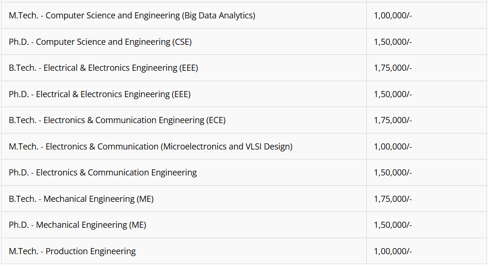Click M.Tech. Computer Science Big Data Analytics row
The image size is (489, 266).
coord(132,16)
